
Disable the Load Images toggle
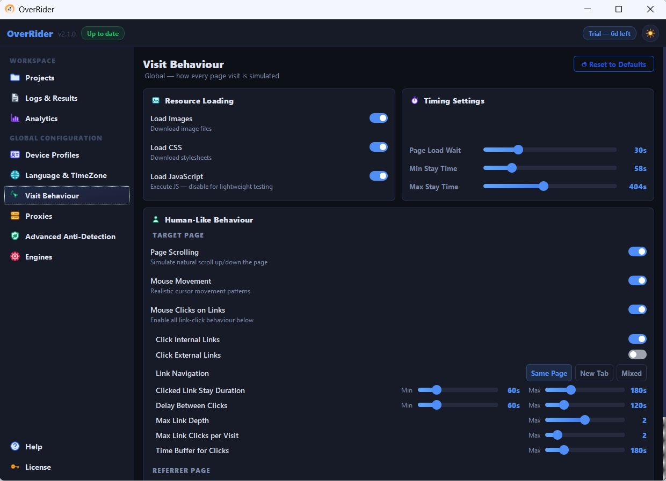coord(379,118)
